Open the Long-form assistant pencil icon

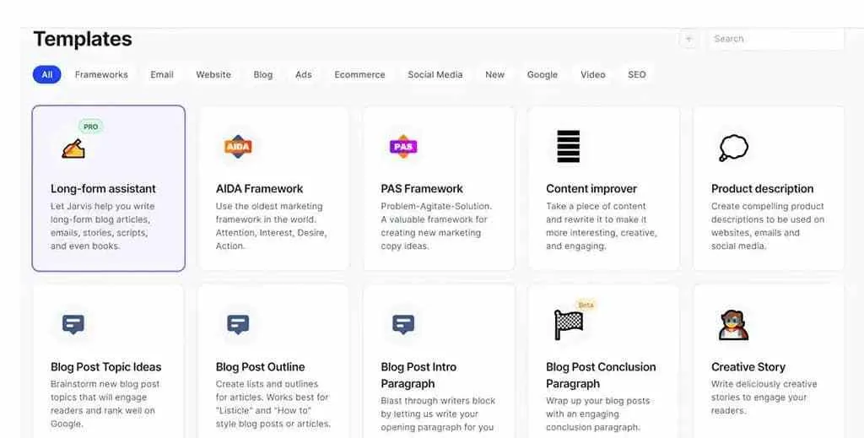73,149
